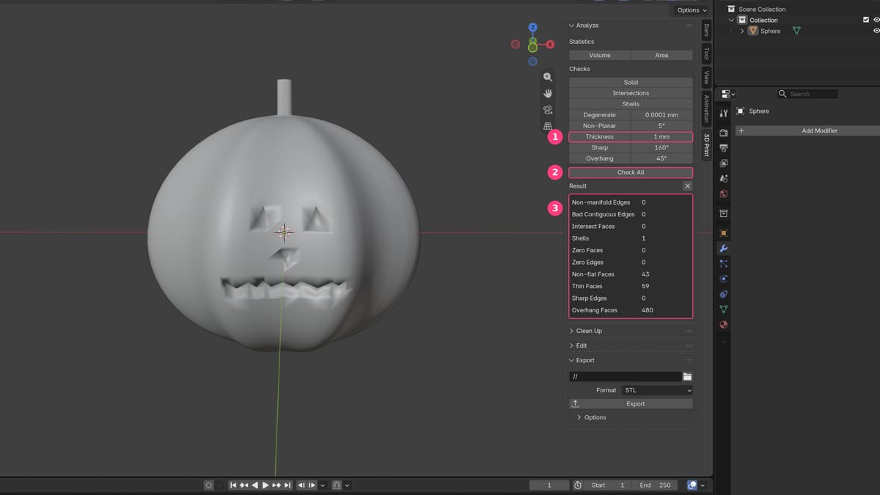
Task: Run the Solid check
Action: pyautogui.click(x=631, y=83)
